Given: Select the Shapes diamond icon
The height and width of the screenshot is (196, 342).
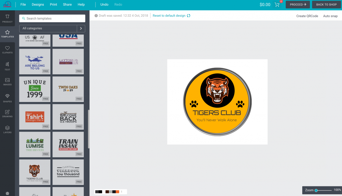Looking at the screenshot, I should click(x=7, y=98).
